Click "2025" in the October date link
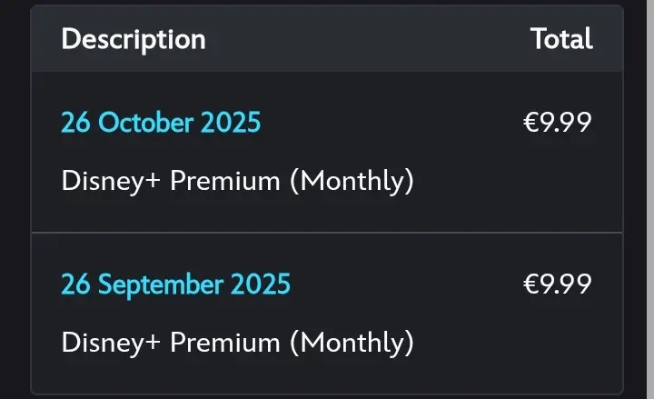This screenshot has height=399, width=654. (231, 123)
